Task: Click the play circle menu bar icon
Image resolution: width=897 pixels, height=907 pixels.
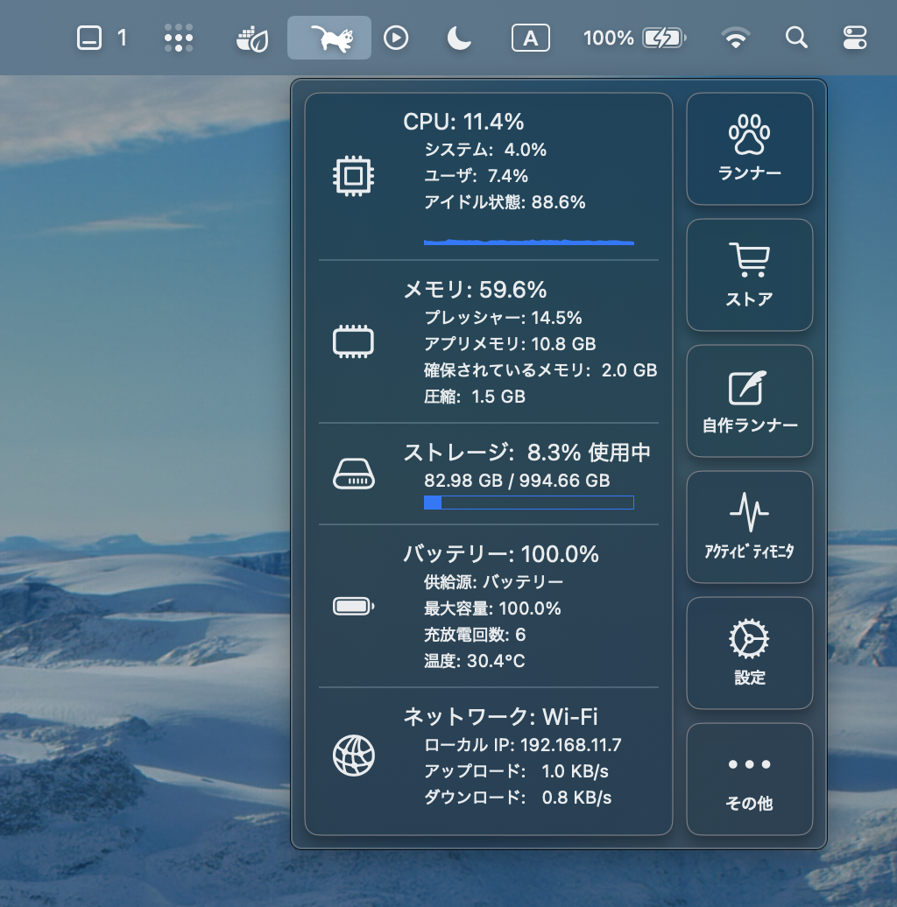Action: click(396, 39)
